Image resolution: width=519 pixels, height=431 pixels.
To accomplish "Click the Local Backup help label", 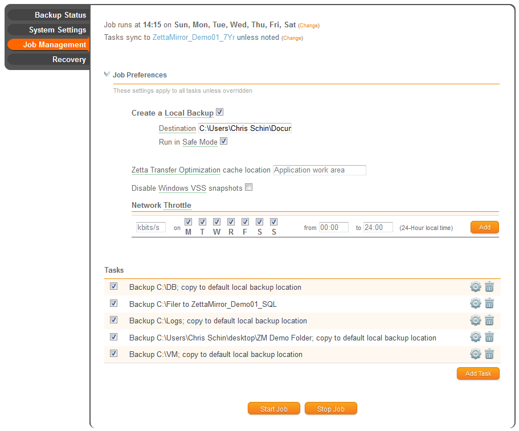I will [x=189, y=113].
